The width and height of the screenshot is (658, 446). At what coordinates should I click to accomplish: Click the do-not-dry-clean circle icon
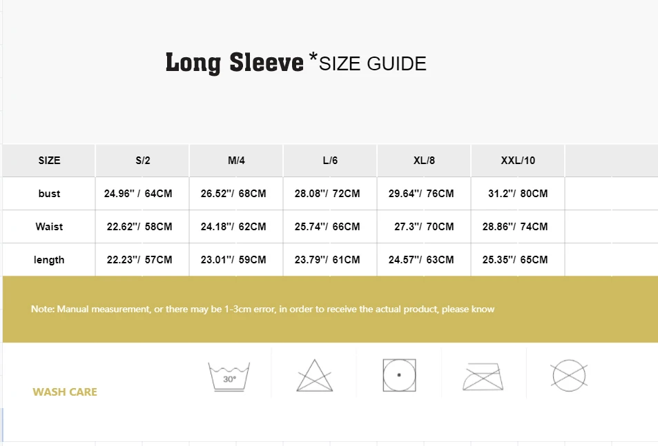coord(569,375)
